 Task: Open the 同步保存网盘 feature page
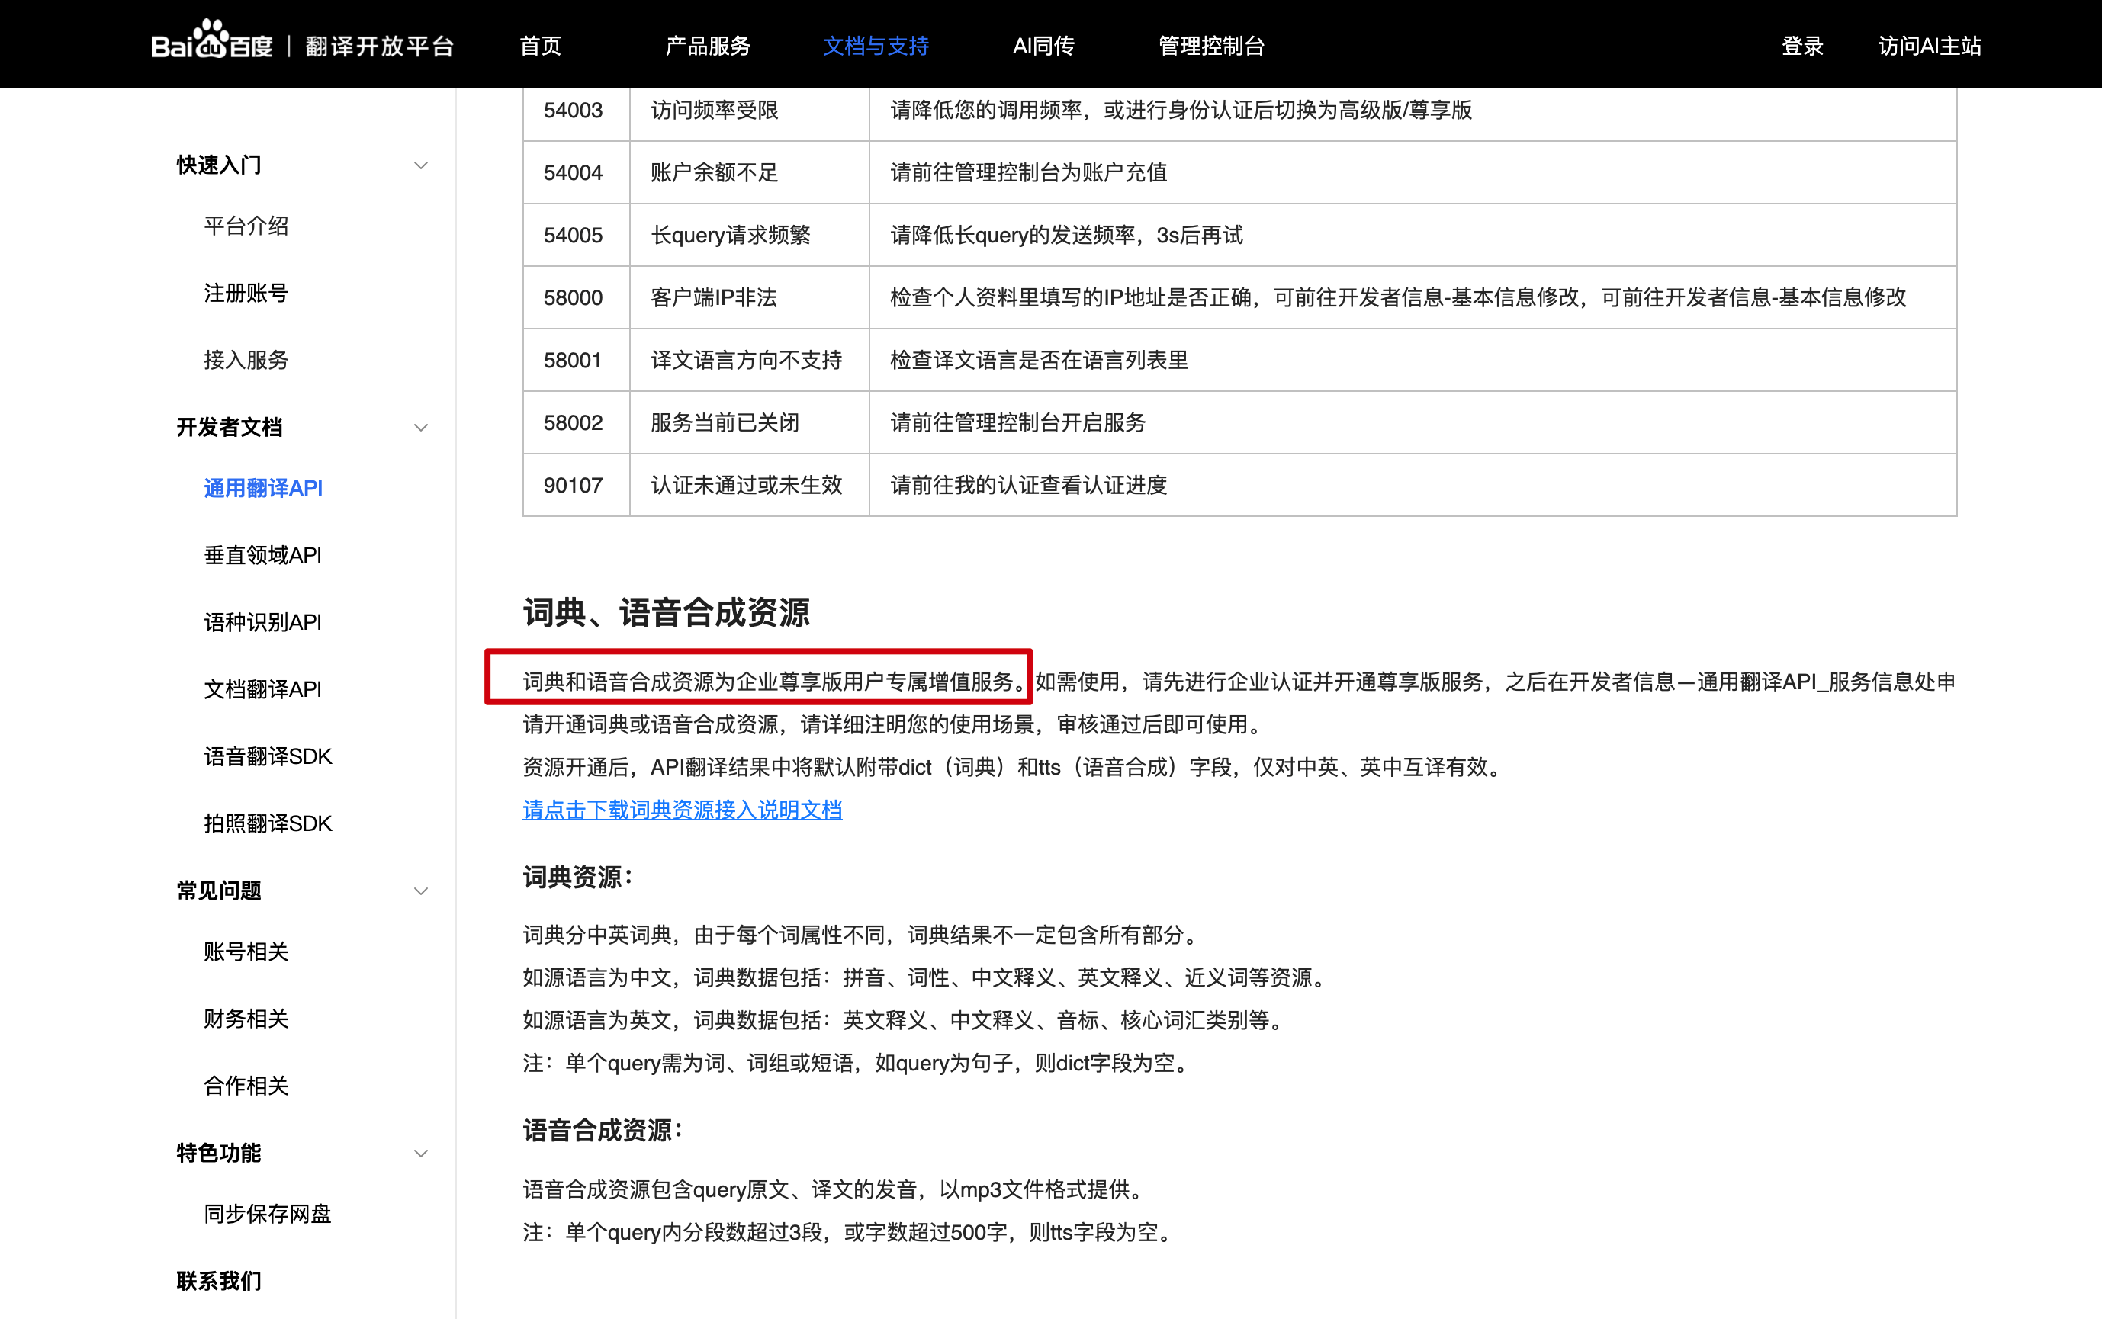[x=266, y=1214]
